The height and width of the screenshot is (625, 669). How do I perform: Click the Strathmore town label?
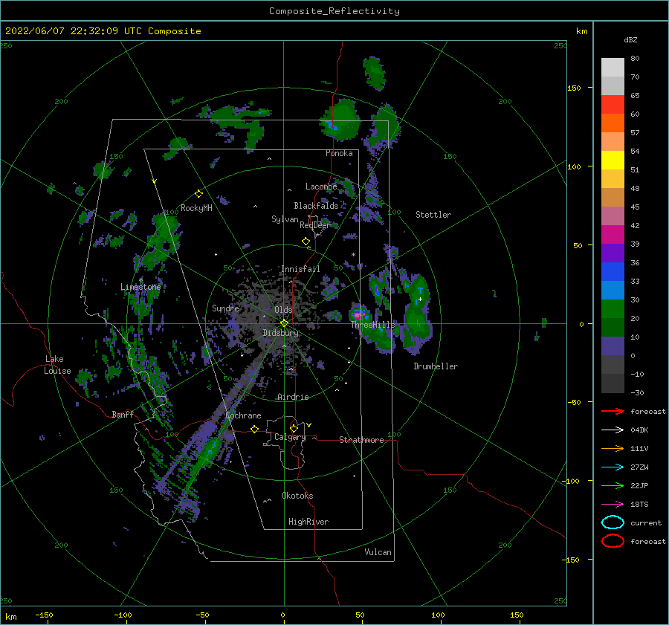[361, 440]
